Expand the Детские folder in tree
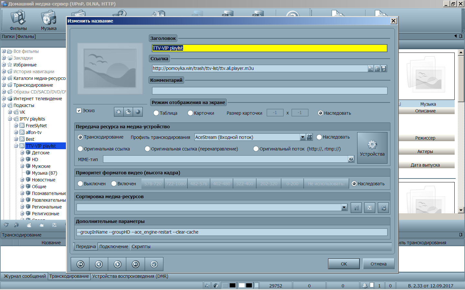465x290 pixels. (x=22, y=153)
